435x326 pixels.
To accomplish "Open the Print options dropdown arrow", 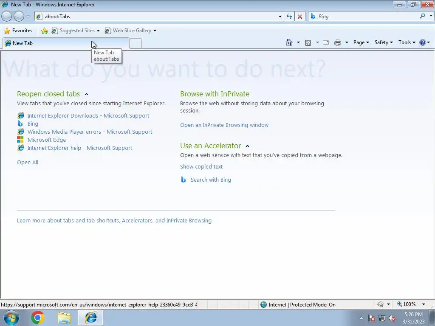I will click(x=347, y=42).
